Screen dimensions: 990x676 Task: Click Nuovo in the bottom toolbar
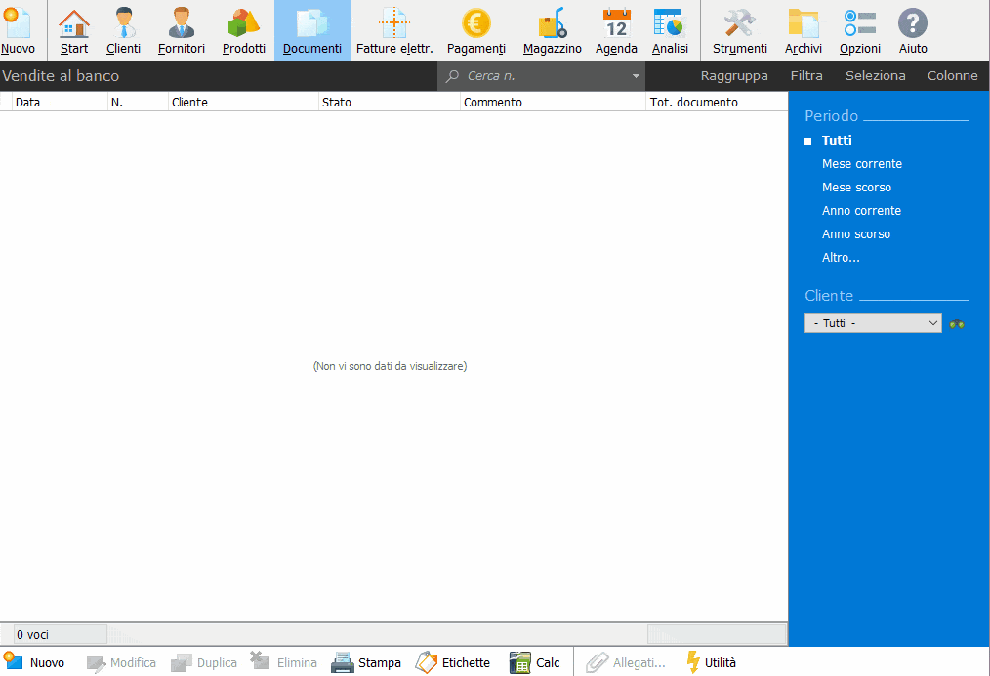pos(34,662)
